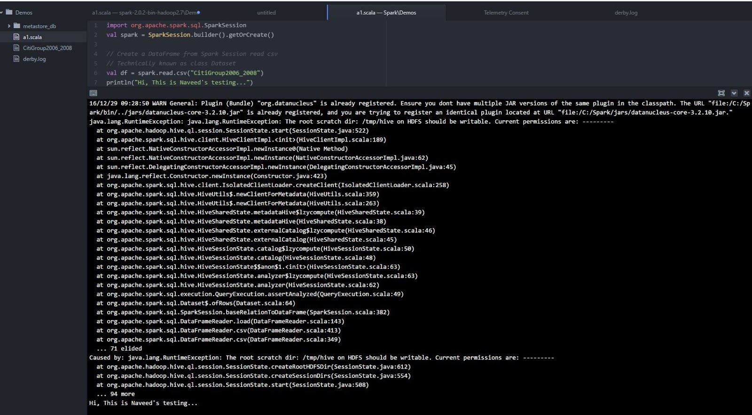Screen dimensions: 752x415
Task: Click line number 4 in gutter
Action: tap(95, 54)
